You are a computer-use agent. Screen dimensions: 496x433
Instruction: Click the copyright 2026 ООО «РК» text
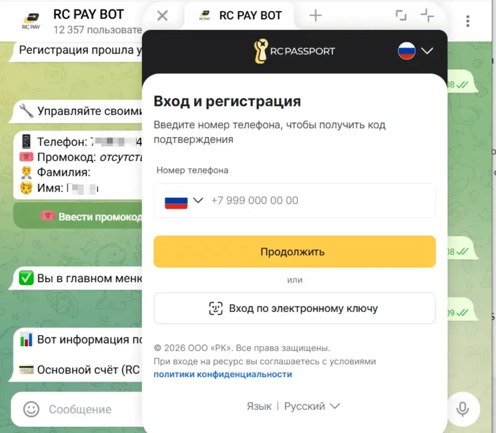point(242,348)
